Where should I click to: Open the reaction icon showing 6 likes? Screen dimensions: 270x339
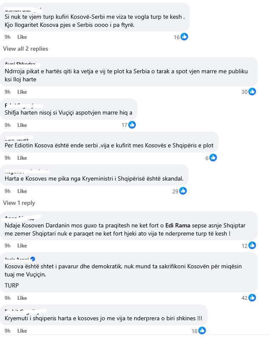213,158
